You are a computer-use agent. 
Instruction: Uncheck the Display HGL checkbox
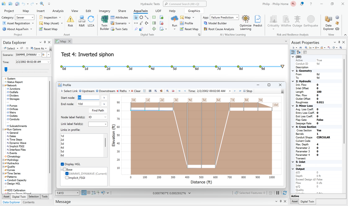pyautogui.click(x=62, y=164)
